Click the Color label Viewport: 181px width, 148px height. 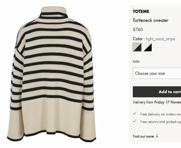click(139, 39)
